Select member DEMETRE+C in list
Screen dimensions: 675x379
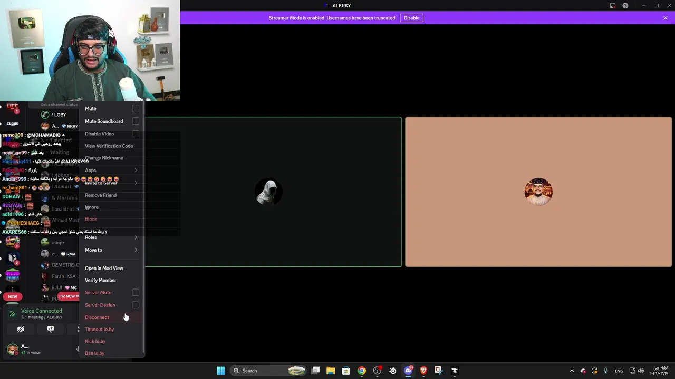click(59, 265)
